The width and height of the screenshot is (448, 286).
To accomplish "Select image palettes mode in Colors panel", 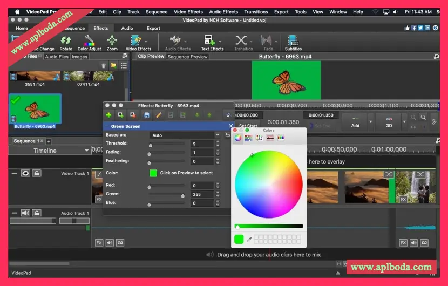I will pos(270,138).
